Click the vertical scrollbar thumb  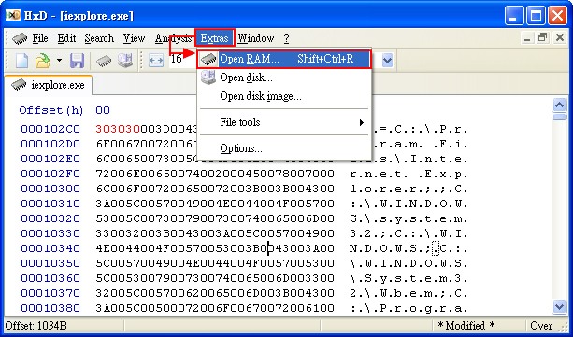tap(560, 117)
